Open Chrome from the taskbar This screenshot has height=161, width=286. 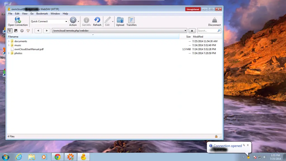pyautogui.click(x=58, y=157)
